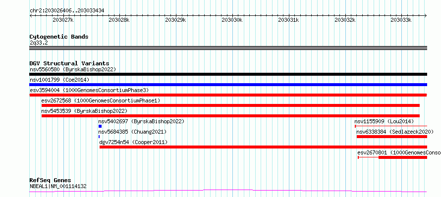Viewport: 441px width, 197px height.
Task: Click the small blue nsv5402697 block
Action: 100,126
